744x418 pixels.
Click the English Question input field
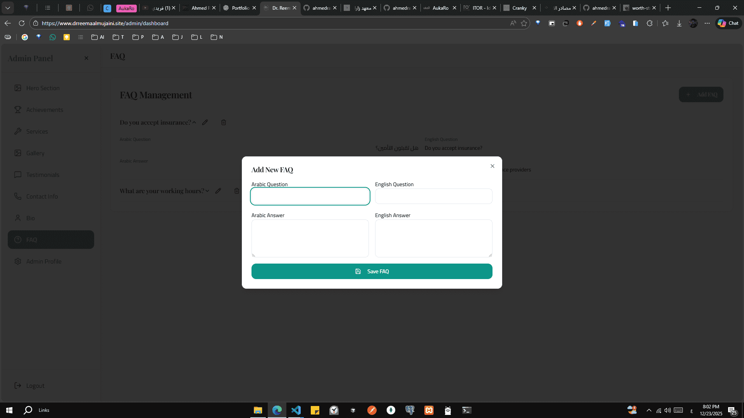(434, 196)
